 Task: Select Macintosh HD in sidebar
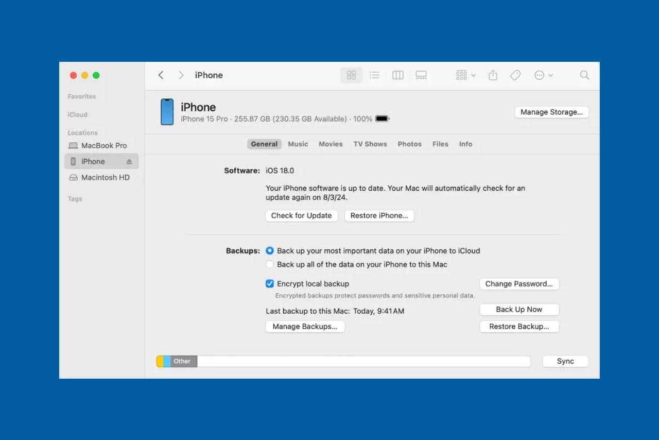[105, 177]
